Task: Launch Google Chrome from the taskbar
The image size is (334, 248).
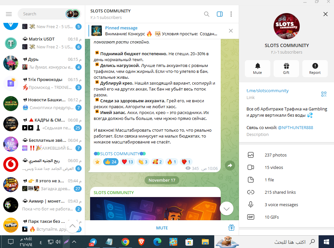Action: [125, 242]
